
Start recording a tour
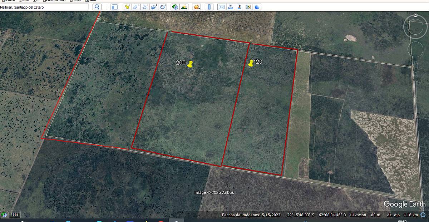click(x=163, y=6)
